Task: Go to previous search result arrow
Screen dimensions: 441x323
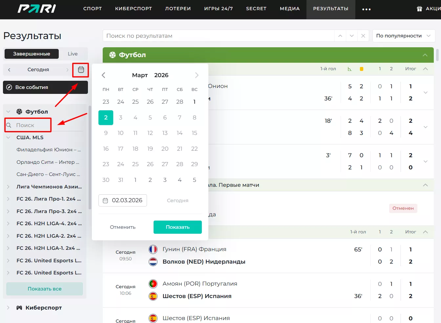Action: pos(340,36)
